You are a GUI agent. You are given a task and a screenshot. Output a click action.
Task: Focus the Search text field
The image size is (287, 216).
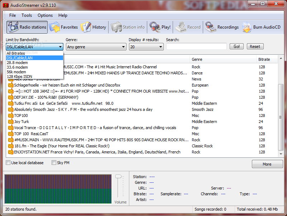pos(196,46)
